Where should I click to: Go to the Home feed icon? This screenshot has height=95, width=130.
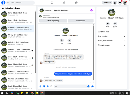click(52, 3)
